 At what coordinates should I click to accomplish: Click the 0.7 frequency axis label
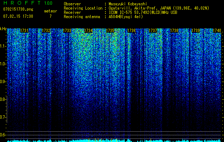click(x=2, y=117)
